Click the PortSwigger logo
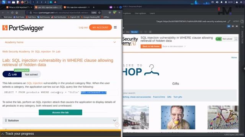245x137 pixels. (x=23, y=28)
